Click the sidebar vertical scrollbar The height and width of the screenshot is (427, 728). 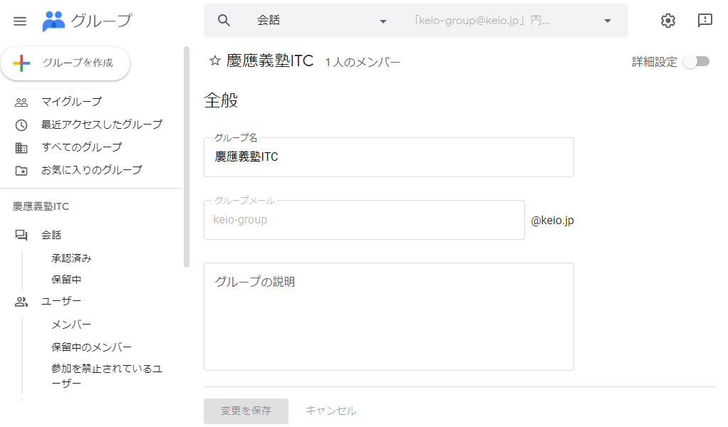coord(187,157)
